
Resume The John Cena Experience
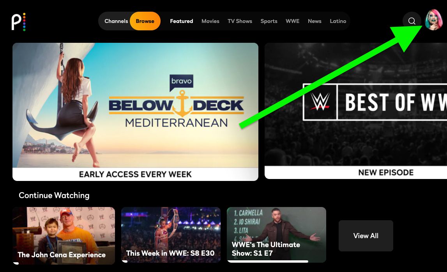coord(64,235)
